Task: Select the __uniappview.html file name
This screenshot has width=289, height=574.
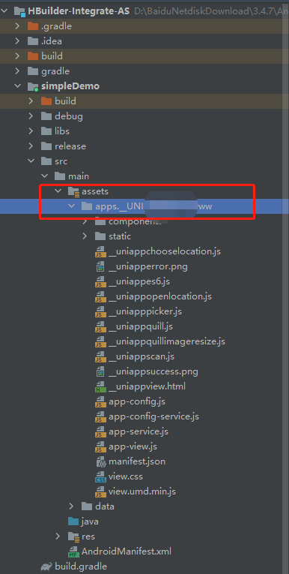Action: tap(147, 386)
